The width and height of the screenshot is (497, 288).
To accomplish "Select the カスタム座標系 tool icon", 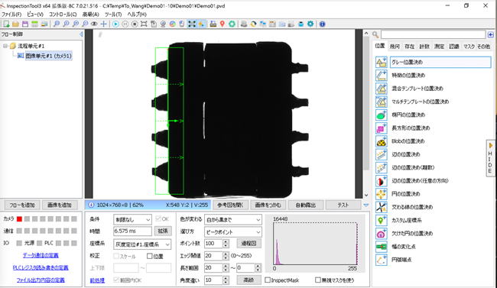I will (382, 220).
